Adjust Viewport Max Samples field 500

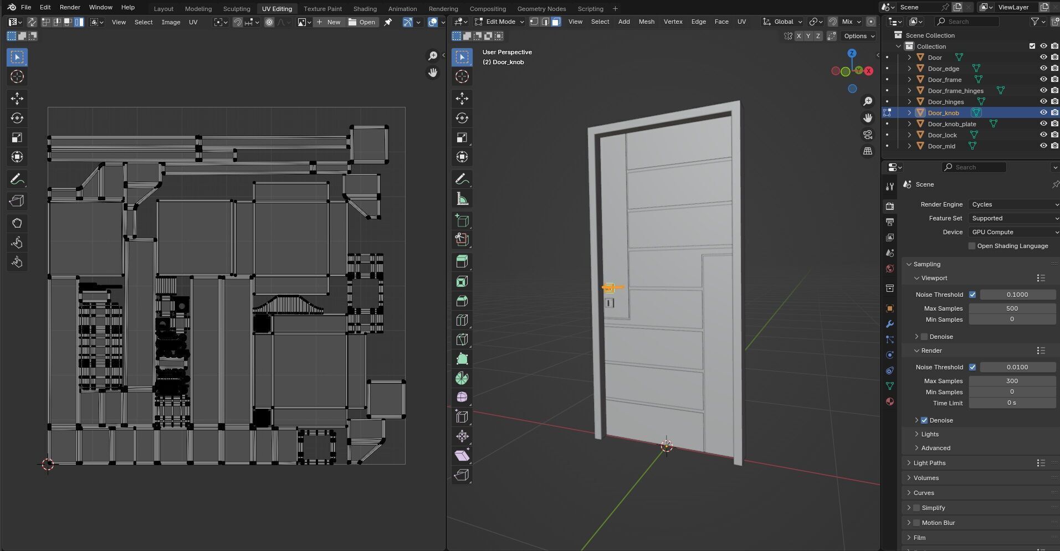pyautogui.click(x=1012, y=308)
